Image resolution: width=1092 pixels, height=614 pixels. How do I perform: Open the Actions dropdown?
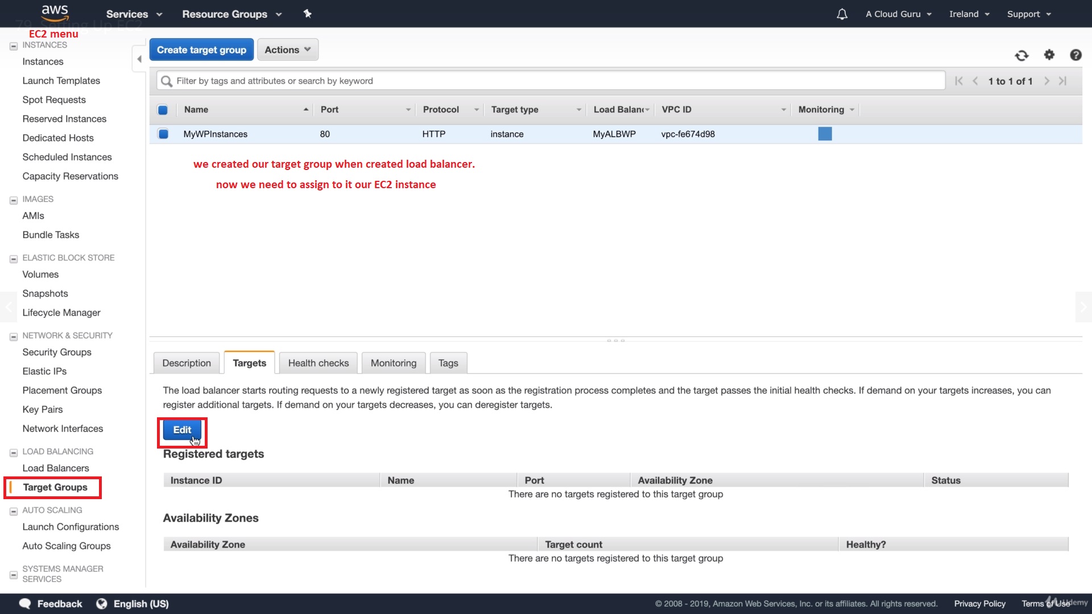tap(287, 49)
